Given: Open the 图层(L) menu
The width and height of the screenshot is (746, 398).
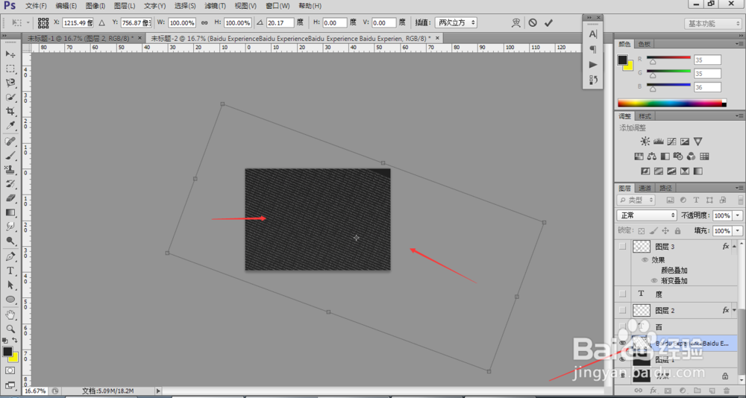Looking at the screenshot, I should point(125,6).
